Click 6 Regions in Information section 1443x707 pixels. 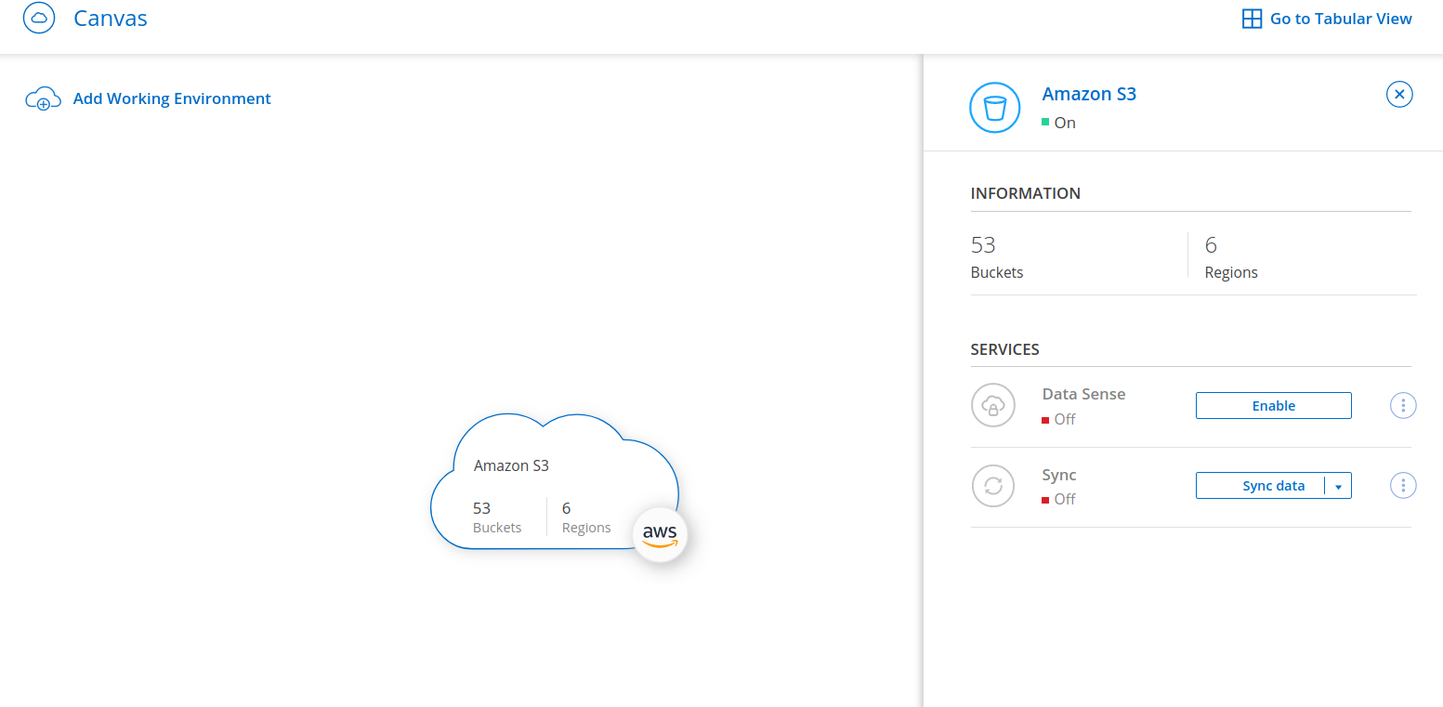(x=1231, y=257)
